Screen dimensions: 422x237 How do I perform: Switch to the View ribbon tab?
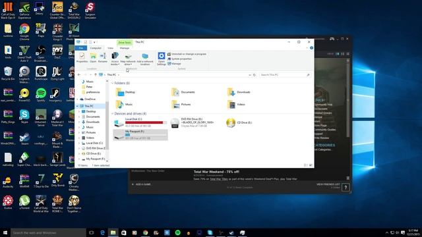[x=110, y=48]
